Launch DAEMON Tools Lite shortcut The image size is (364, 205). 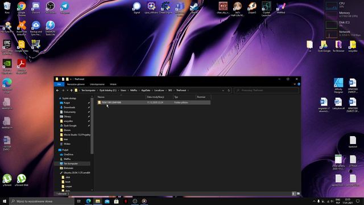50,28
